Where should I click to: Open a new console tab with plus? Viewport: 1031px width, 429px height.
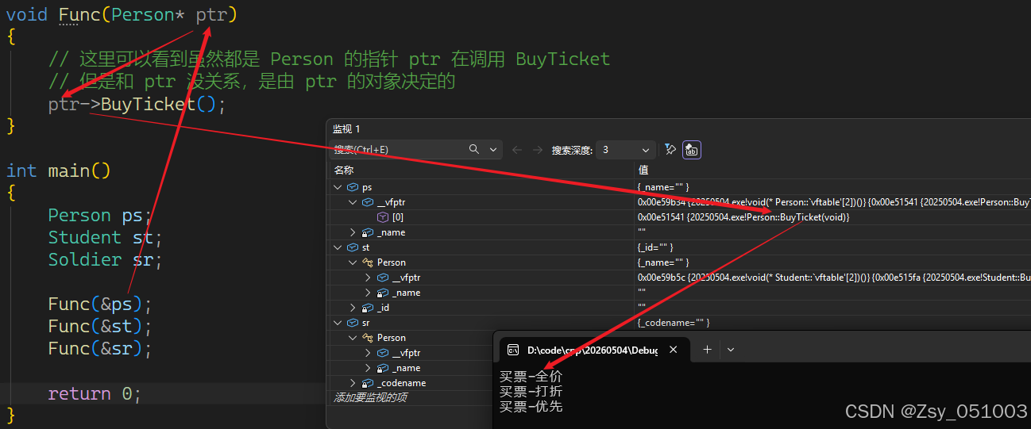pos(707,350)
